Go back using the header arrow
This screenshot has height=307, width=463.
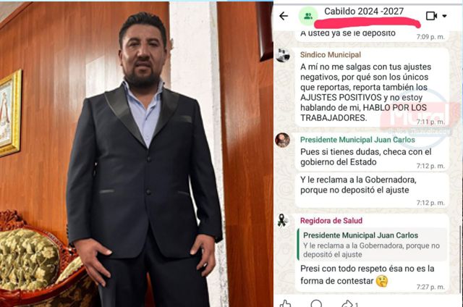(x=284, y=16)
